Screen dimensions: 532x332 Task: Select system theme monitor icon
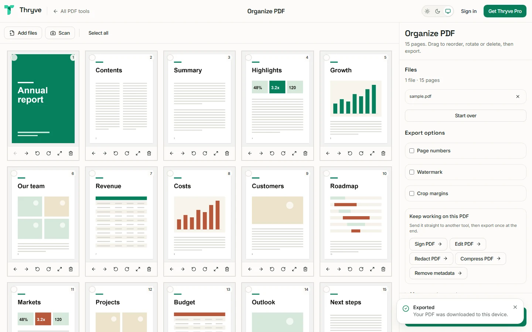tap(448, 11)
